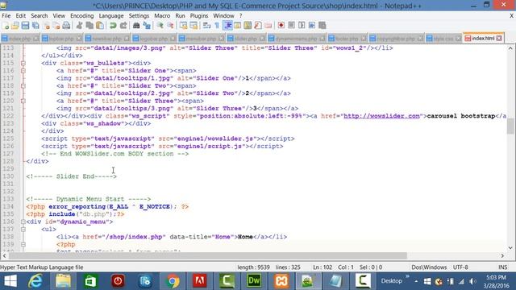Toggle the highlighted Indent guide icon
This screenshot has height=290, width=516.
pyautogui.click(x=227, y=25)
